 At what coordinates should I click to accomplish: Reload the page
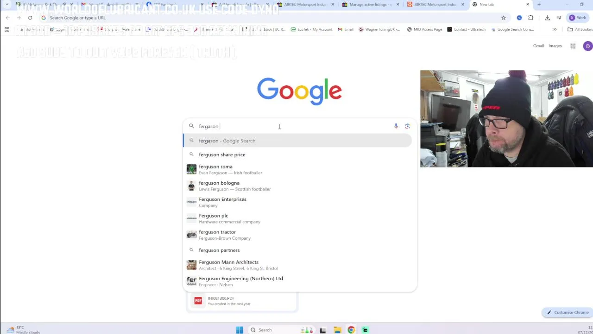(x=30, y=18)
